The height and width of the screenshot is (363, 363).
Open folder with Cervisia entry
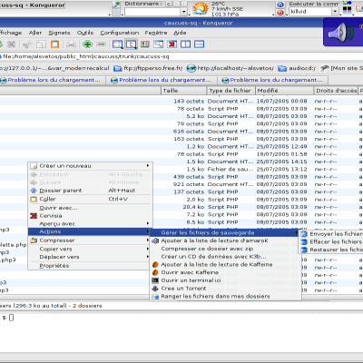[x=90, y=216]
